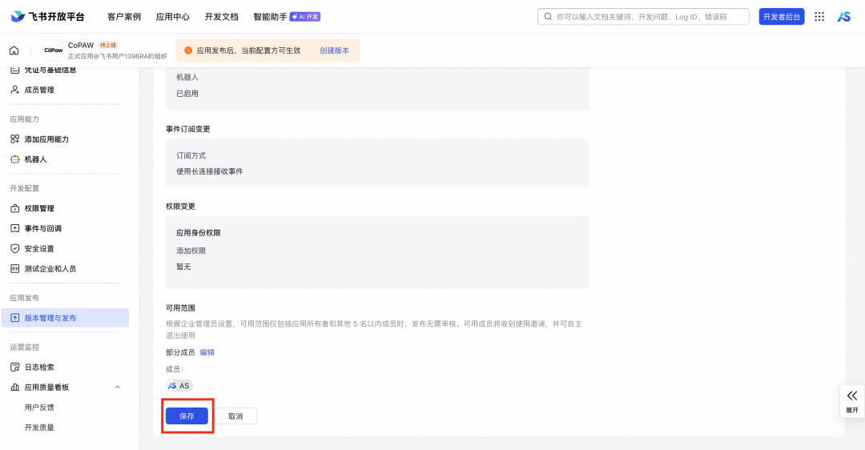Open 权限管理 in the sidebar

(39, 208)
